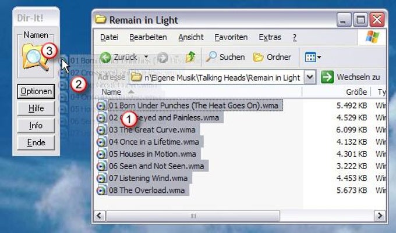Click size 6.099 KB cell
This screenshot has width=396, height=233.
[352, 130]
